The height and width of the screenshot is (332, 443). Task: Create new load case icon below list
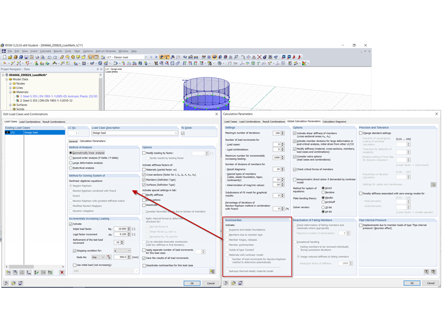pos(9,273)
